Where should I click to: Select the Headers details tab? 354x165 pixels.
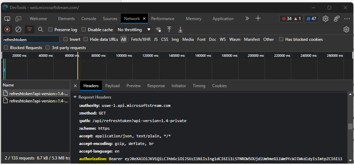point(91,86)
